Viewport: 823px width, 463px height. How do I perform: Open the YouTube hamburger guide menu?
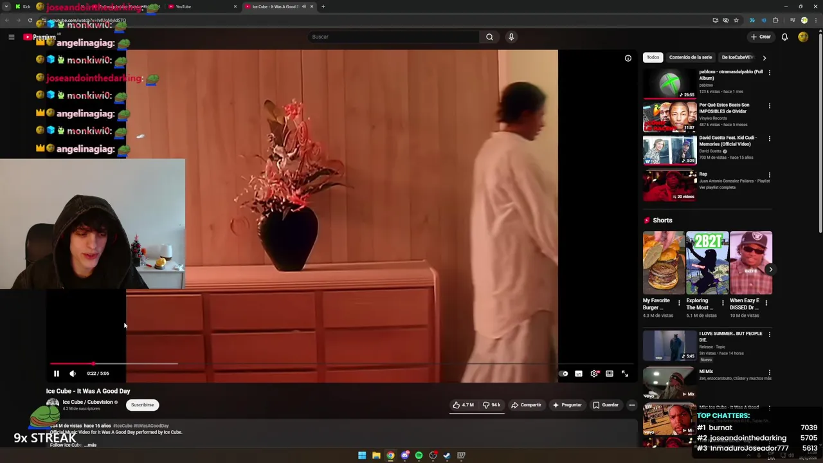tap(12, 37)
